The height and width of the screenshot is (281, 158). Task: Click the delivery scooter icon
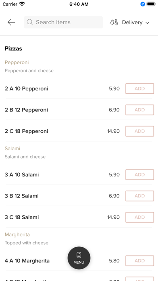click(x=114, y=22)
